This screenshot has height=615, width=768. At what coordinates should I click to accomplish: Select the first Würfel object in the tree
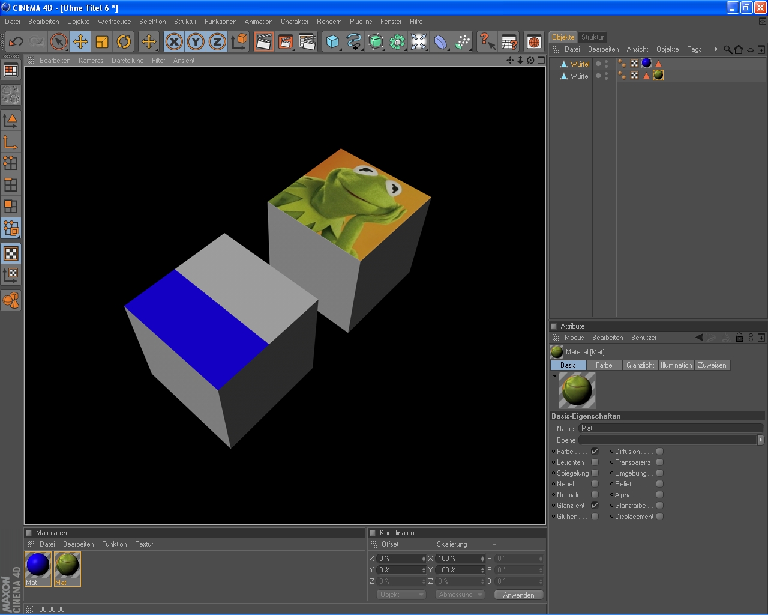pyautogui.click(x=580, y=64)
